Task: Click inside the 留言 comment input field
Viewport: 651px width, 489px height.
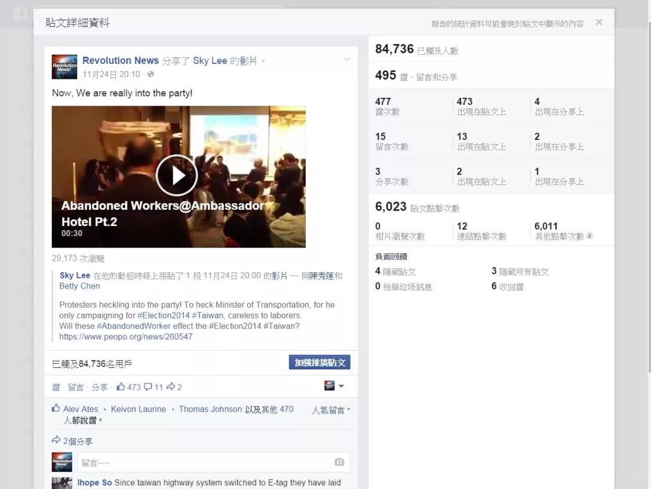Action: point(213,462)
